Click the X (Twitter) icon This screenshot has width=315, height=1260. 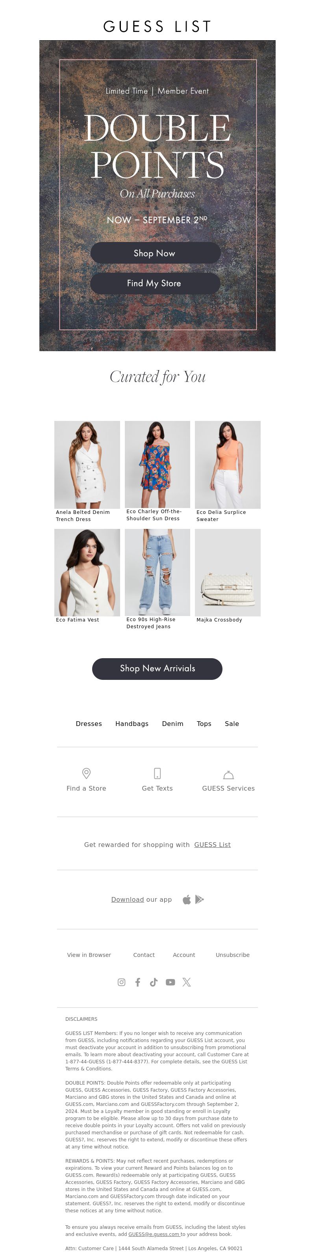pos(187,982)
